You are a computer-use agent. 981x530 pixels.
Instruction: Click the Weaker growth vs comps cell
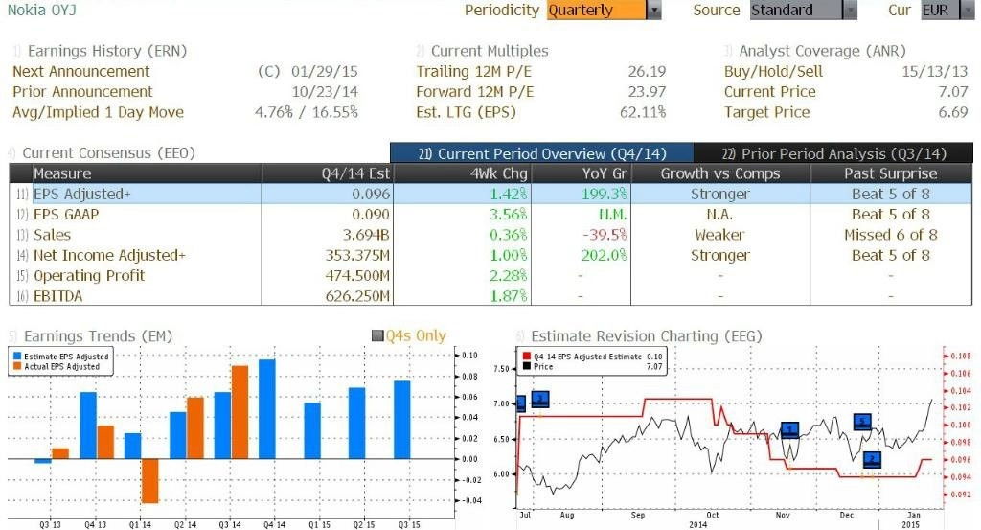point(720,235)
